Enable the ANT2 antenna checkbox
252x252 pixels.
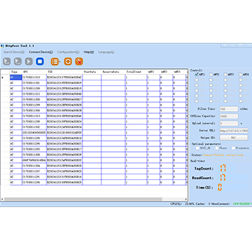click(x=211, y=74)
